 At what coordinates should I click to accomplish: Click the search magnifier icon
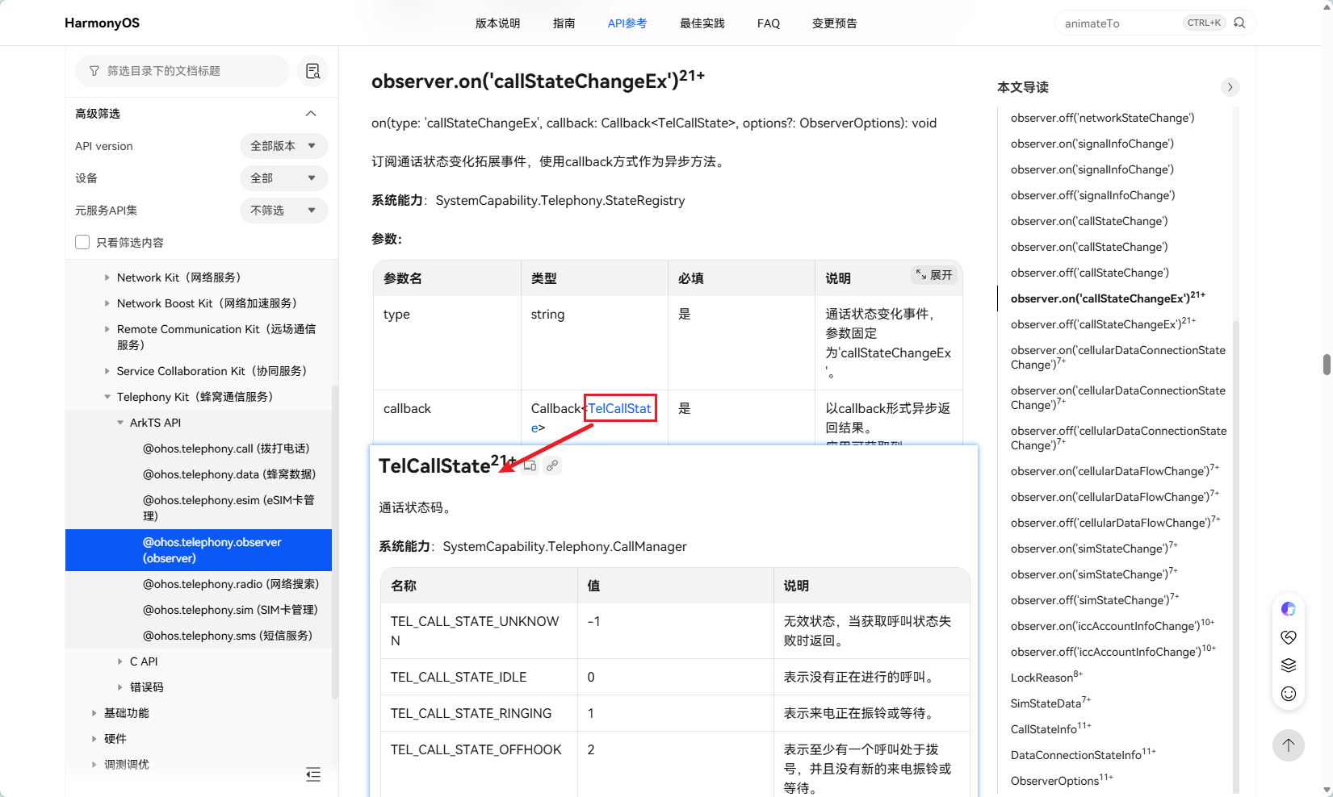(1239, 23)
